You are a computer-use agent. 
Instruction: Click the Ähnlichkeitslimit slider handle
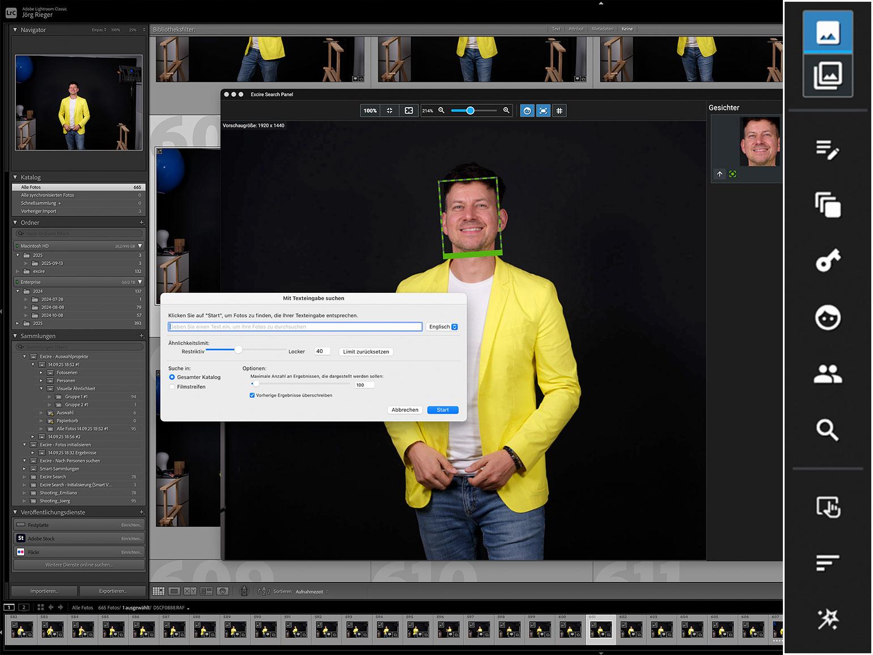pos(238,350)
